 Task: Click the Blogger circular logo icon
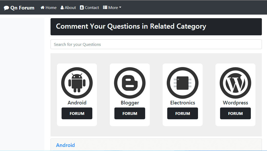tap(130, 83)
